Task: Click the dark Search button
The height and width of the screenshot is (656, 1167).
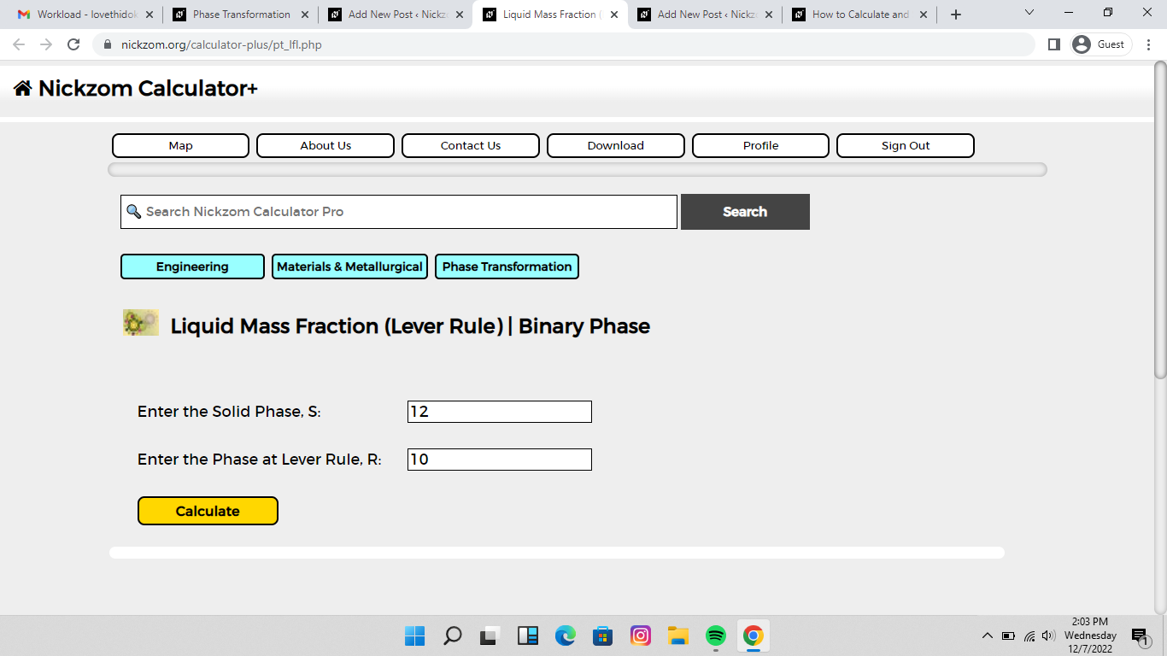Action: [745, 212]
